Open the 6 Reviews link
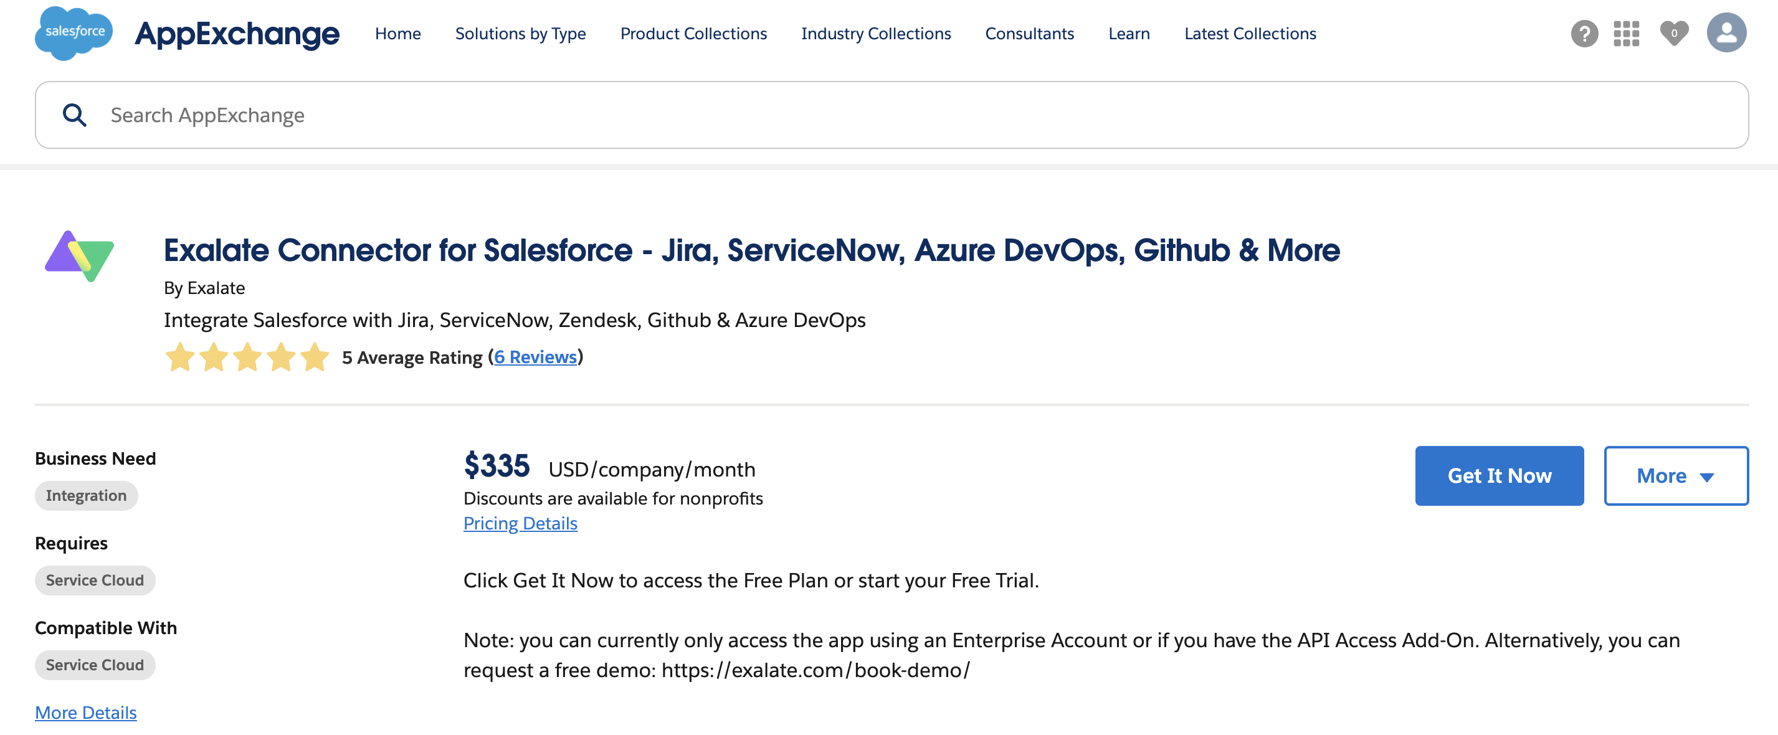Image resolution: width=1778 pixels, height=735 pixels. [x=535, y=357]
